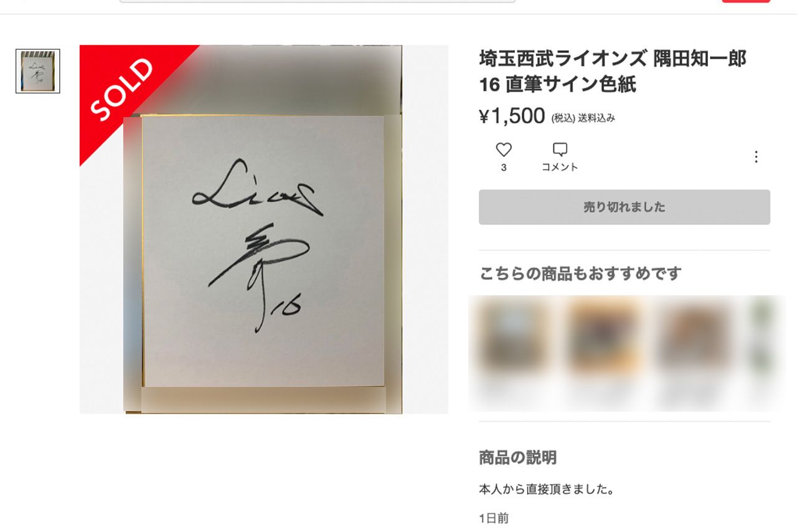
Task: Select the signature board thumbnail
Action: click(x=38, y=71)
